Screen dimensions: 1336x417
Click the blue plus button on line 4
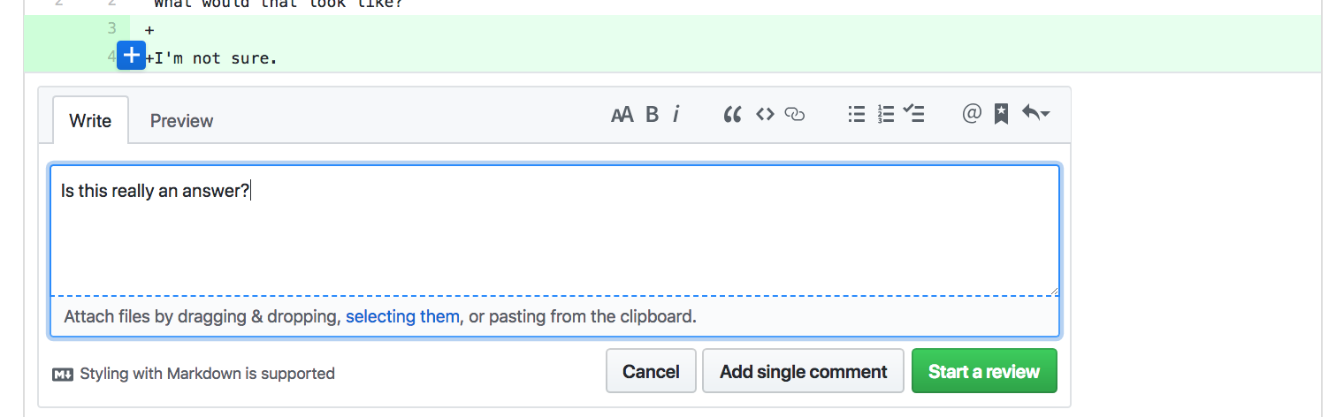click(x=131, y=56)
